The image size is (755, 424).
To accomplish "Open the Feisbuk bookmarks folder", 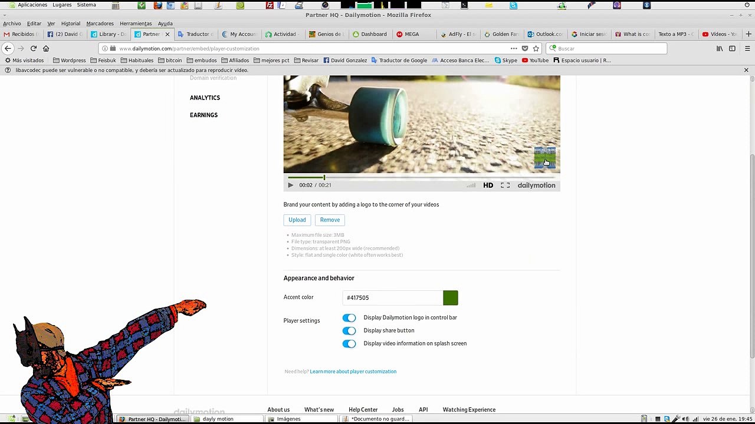I will click(103, 60).
